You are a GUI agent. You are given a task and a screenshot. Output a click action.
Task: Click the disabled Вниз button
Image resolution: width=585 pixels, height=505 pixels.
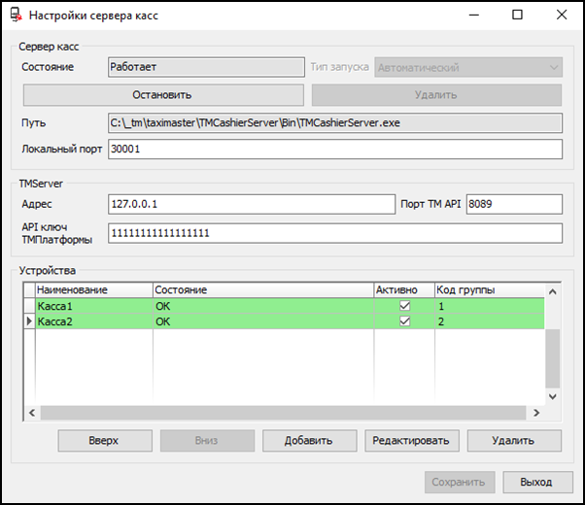point(207,441)
